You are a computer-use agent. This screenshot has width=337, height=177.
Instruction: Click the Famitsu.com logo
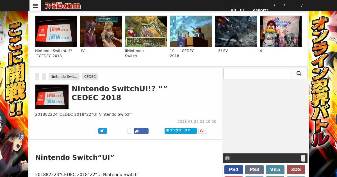tap(62, 6)
